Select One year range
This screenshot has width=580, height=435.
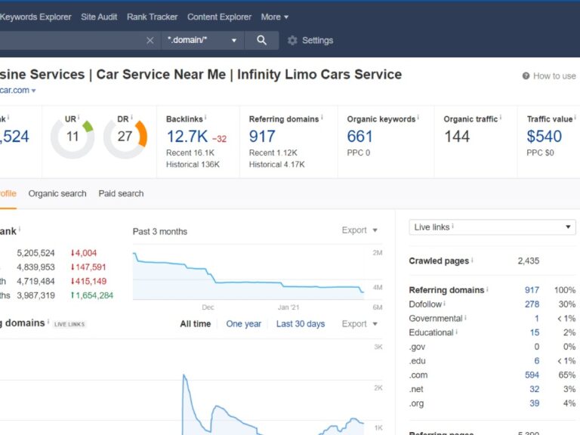(243, 324)
